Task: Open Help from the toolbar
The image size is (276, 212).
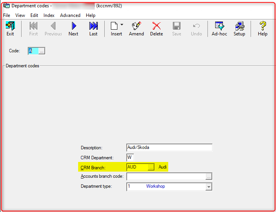Action: [263, 29]
